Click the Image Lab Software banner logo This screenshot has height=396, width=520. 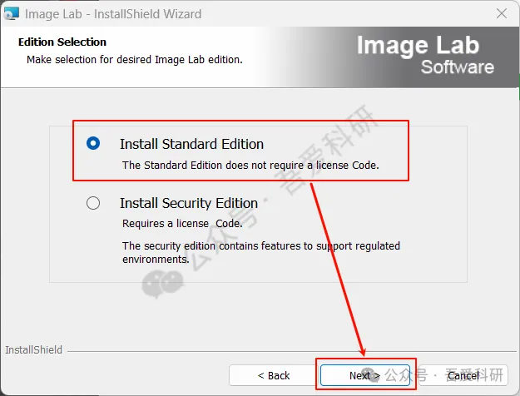click(425, 55)
